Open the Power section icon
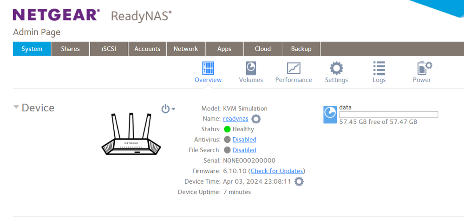Image resolution: width=464 pixels, height=218 pixels. 425,68
